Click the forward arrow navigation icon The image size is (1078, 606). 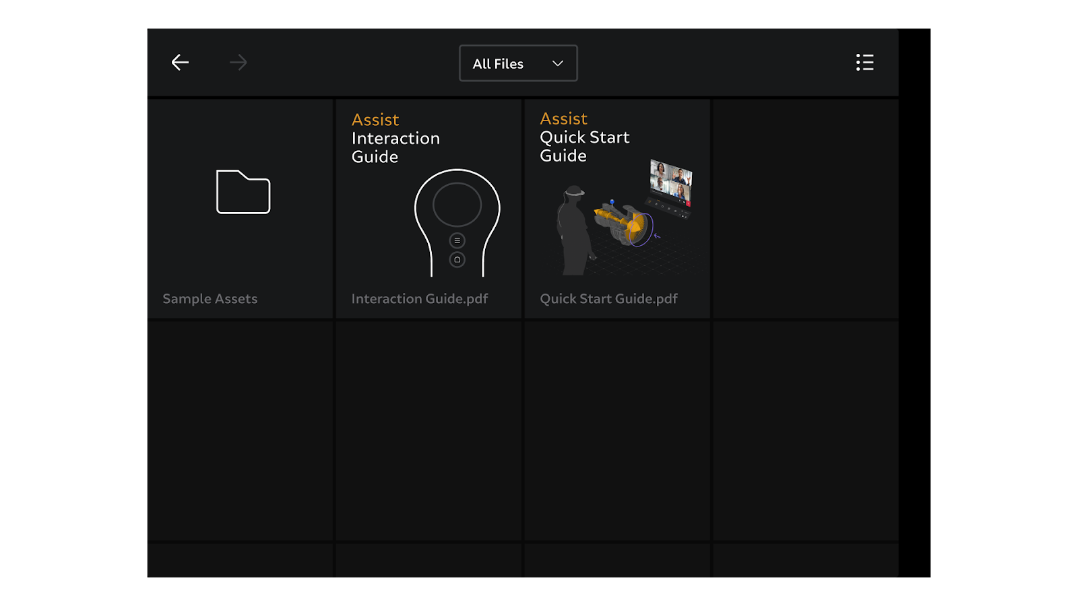click(238, 63)
